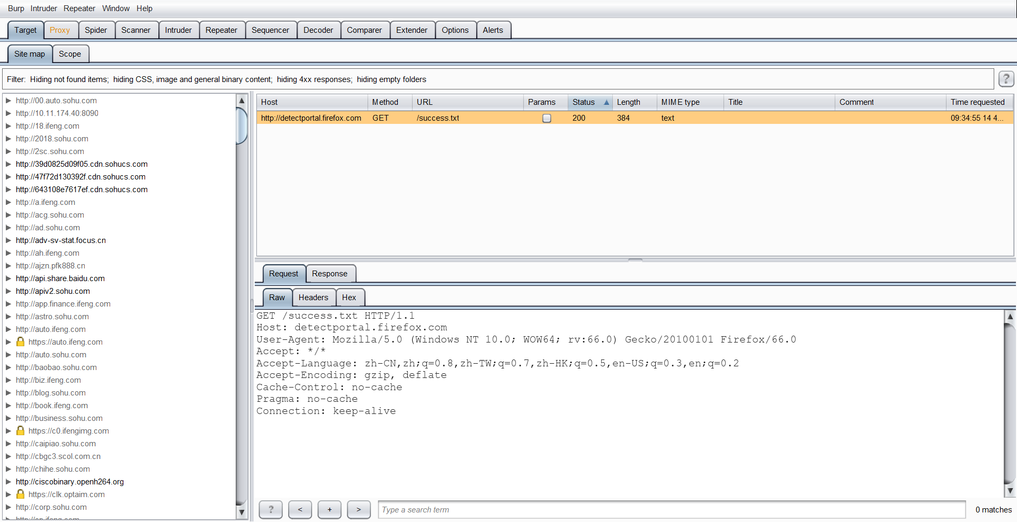Sort by the Host column header
Image resolution: width=1017 pixels, height=522 pixels.
click(312, 102)
